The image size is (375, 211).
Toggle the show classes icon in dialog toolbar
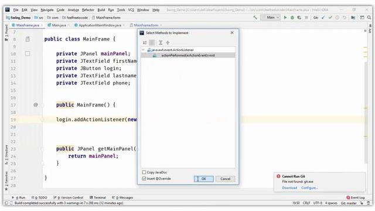tap(152, 43)
